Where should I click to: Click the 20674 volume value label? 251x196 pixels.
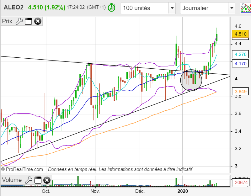[x=241, y=182]
